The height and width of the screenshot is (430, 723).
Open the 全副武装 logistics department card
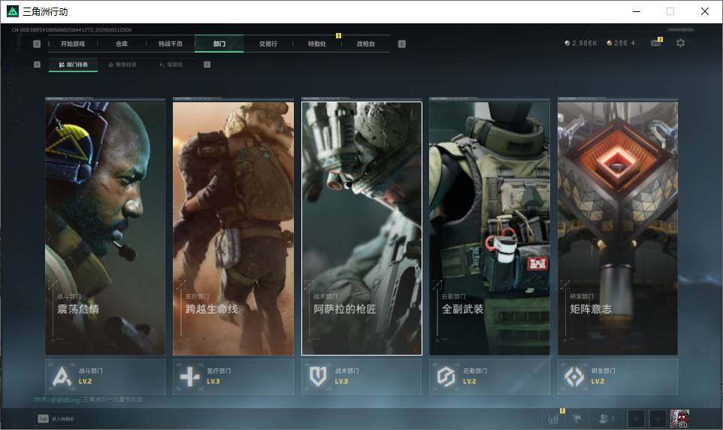[490, 229]
